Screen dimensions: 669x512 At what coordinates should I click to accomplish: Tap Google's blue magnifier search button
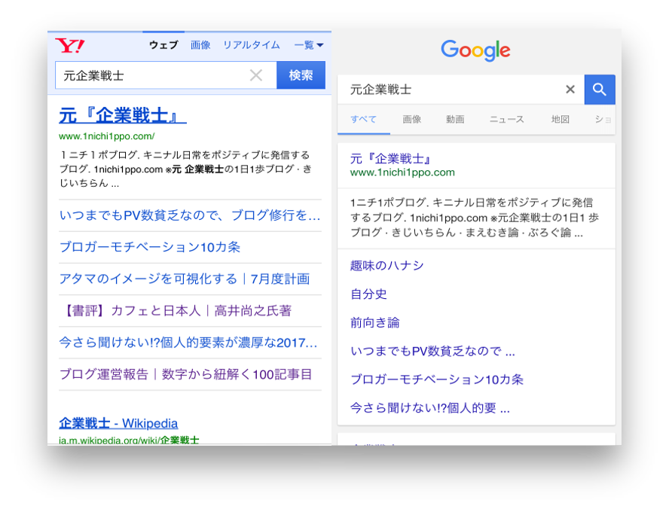[600, 90]
